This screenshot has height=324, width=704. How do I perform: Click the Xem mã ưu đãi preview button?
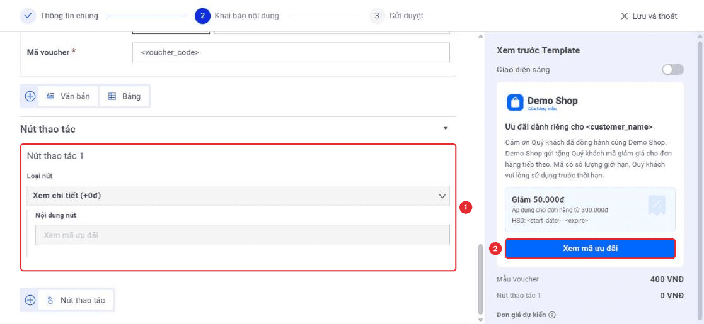tap(590, 249)
